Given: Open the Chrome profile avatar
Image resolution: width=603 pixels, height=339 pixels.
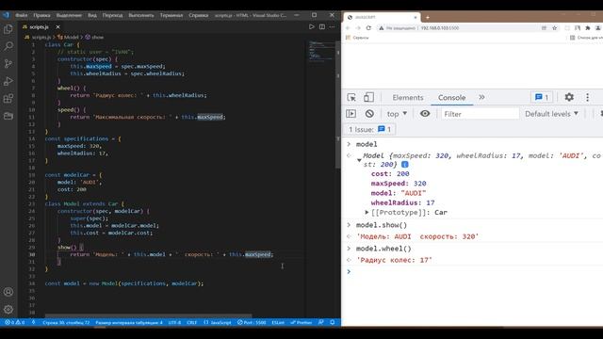Looking at the screenshot, I should click(598, 28).
